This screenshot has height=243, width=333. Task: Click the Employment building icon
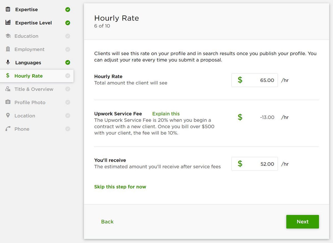[8, 49]
